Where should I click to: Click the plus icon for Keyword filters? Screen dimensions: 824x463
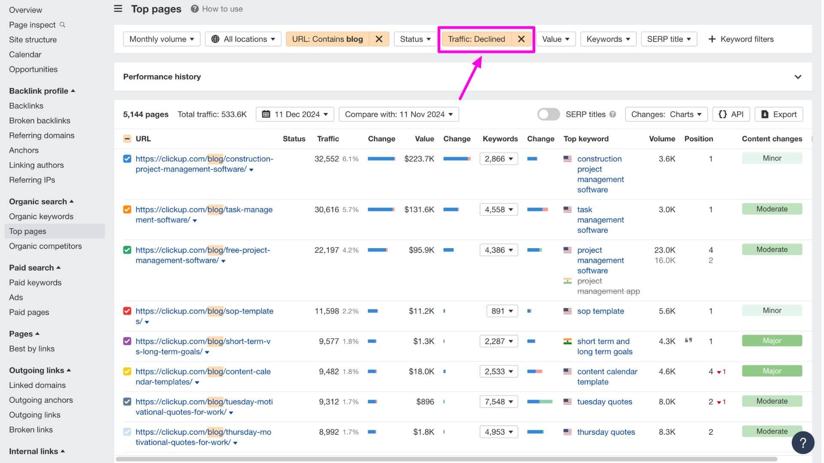(712, 39)
